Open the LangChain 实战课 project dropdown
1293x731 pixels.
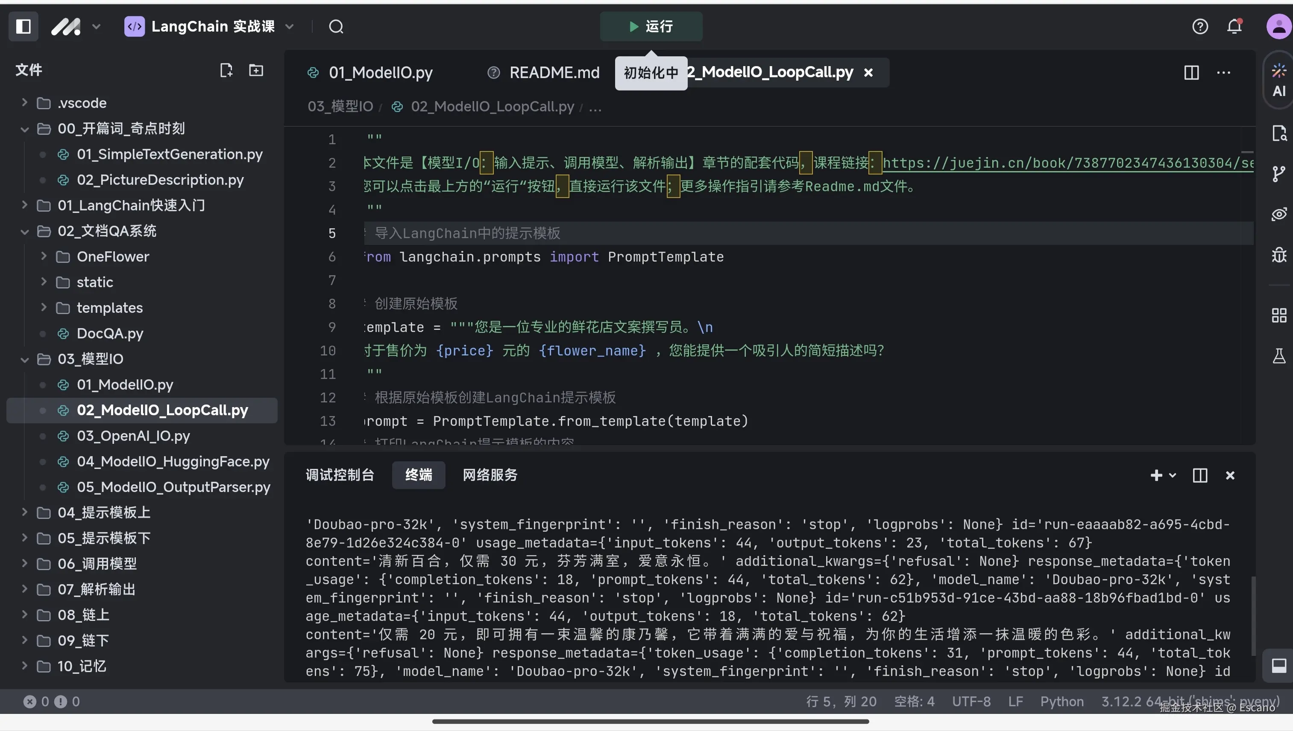point(209,26)
